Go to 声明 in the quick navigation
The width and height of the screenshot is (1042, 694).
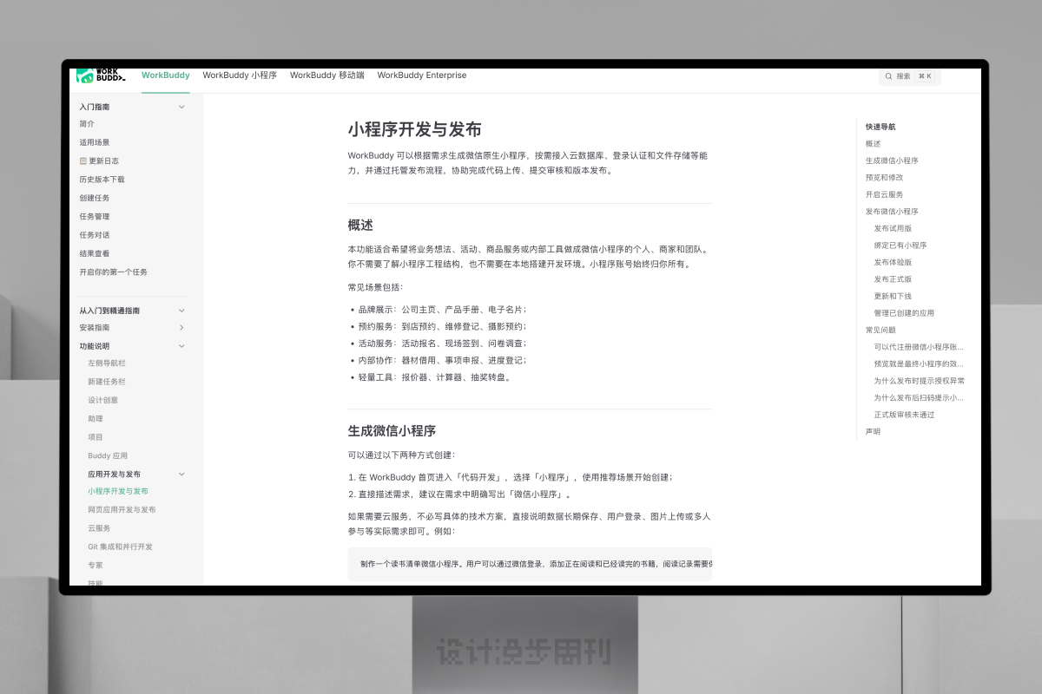point(873,431)
